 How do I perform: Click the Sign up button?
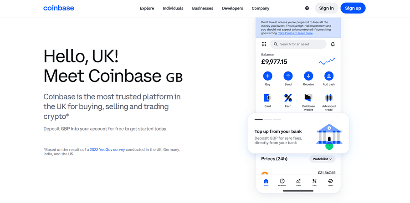(353, 8)
